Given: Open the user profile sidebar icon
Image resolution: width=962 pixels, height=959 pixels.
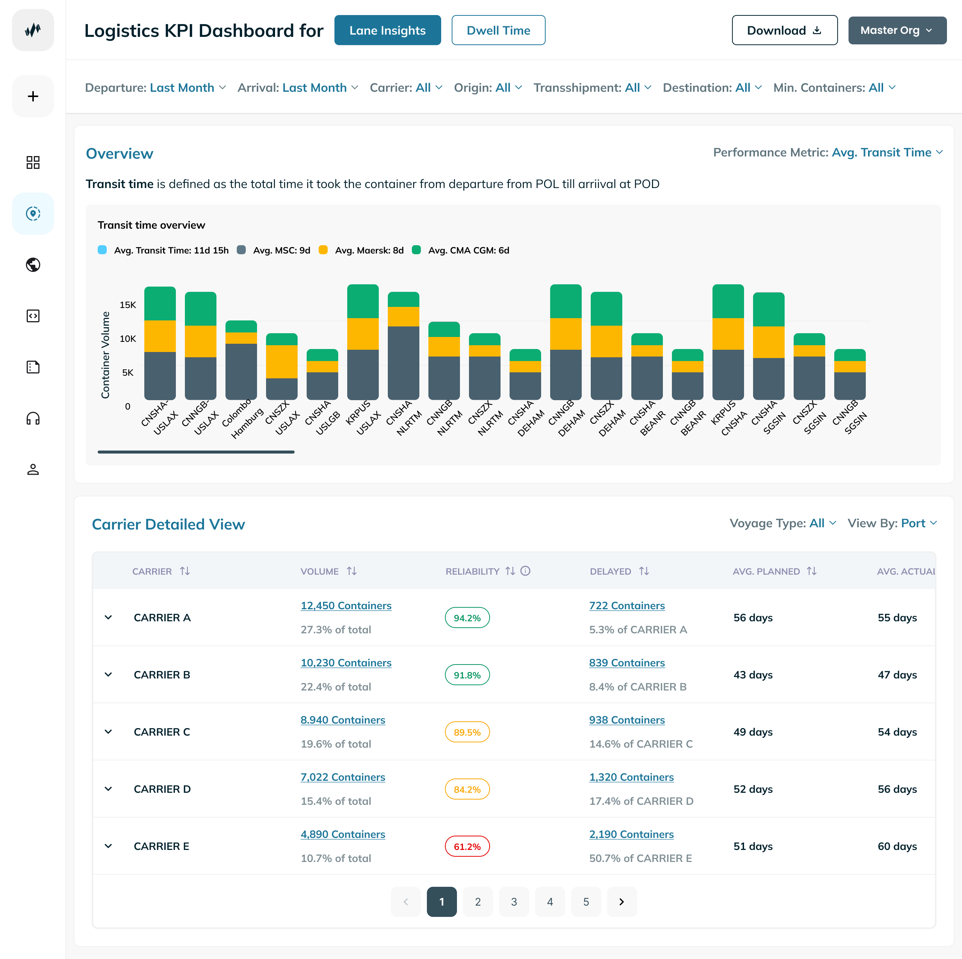Looking at the screenshot, I should [x=33, y=469].
